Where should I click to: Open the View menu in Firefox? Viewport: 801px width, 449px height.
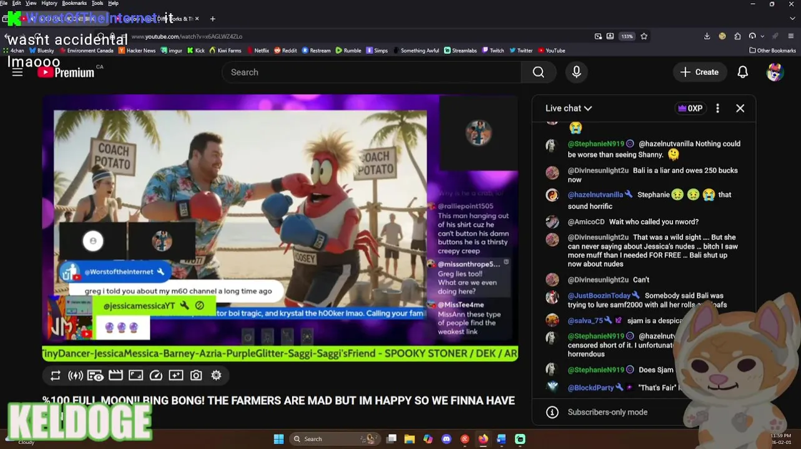tap(31, 3)
